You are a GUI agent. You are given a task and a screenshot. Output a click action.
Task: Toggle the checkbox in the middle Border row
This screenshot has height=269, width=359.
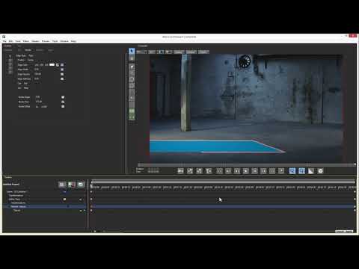[63, 102]
